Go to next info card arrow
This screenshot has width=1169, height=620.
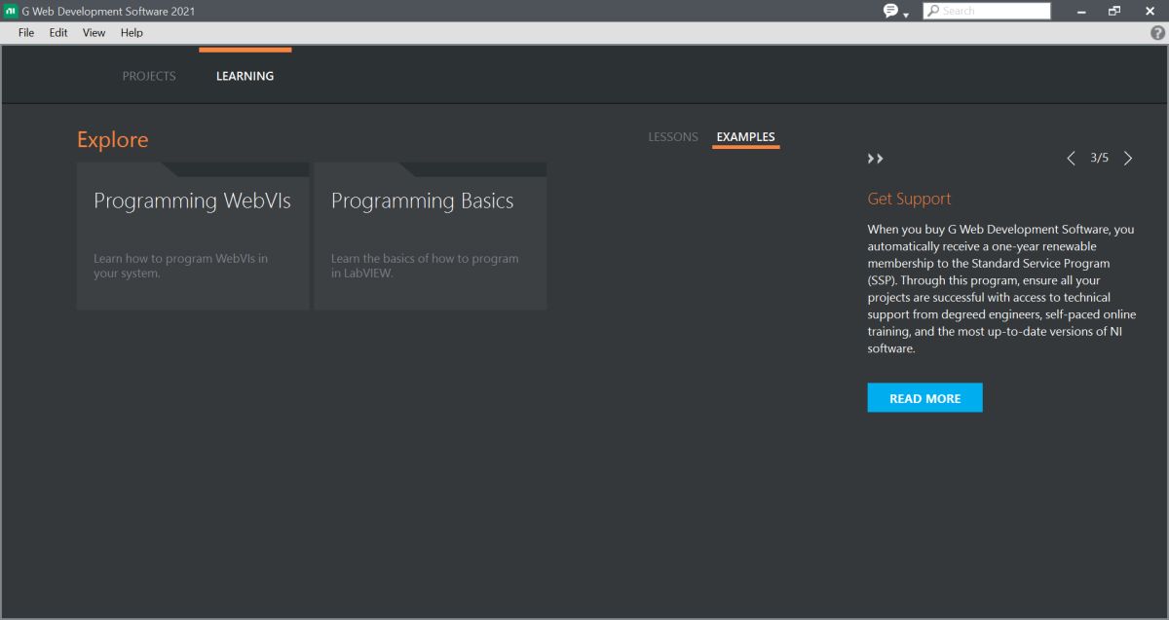[x=1128, y=158]
